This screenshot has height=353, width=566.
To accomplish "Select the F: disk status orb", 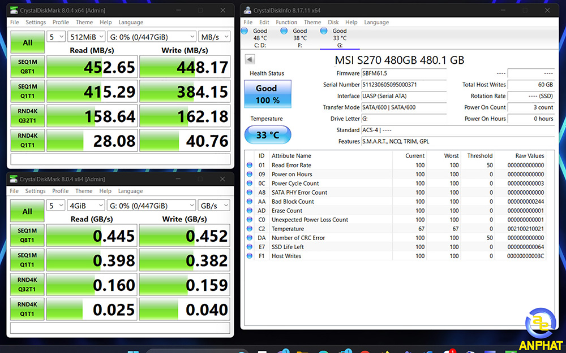I will point(284,31).
